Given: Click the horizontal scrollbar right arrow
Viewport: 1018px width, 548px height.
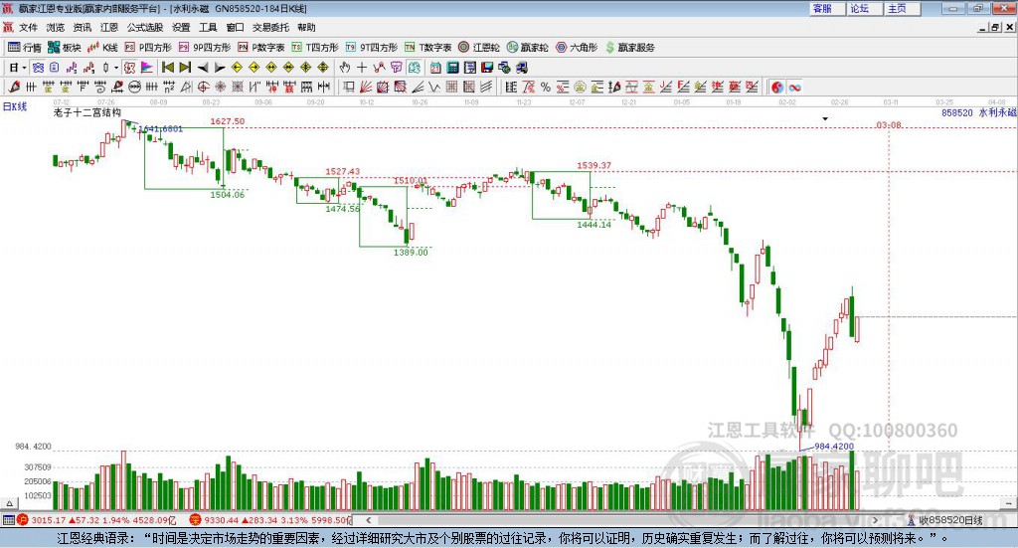Looking at the screenshot, I should (875, 520).
